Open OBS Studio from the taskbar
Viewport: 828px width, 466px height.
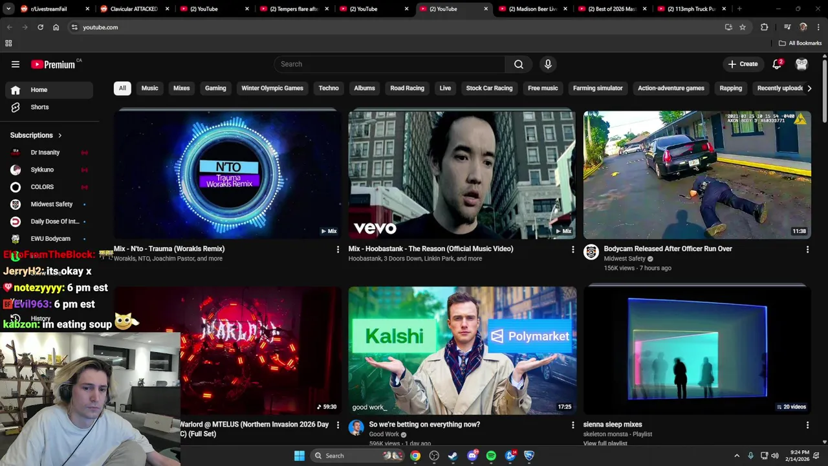(x=434, y=456)
